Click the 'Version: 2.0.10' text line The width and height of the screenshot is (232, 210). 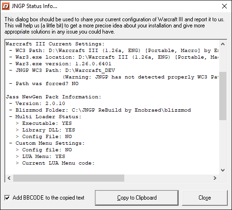tap(37, 104)
